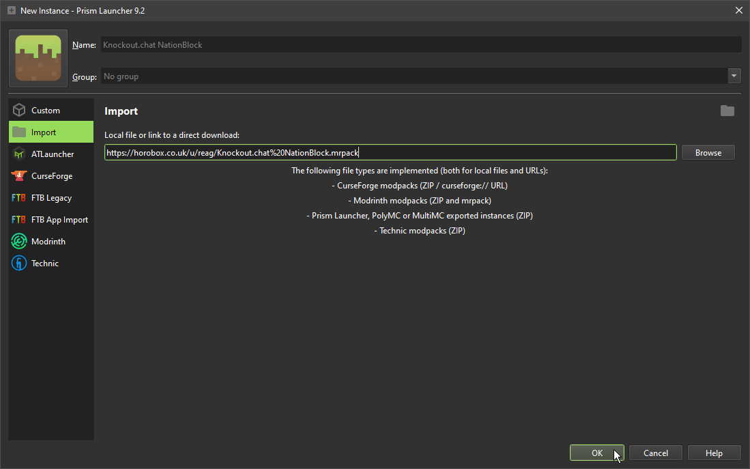
Task: Go to the Technic page label
Action: [45, 264]
